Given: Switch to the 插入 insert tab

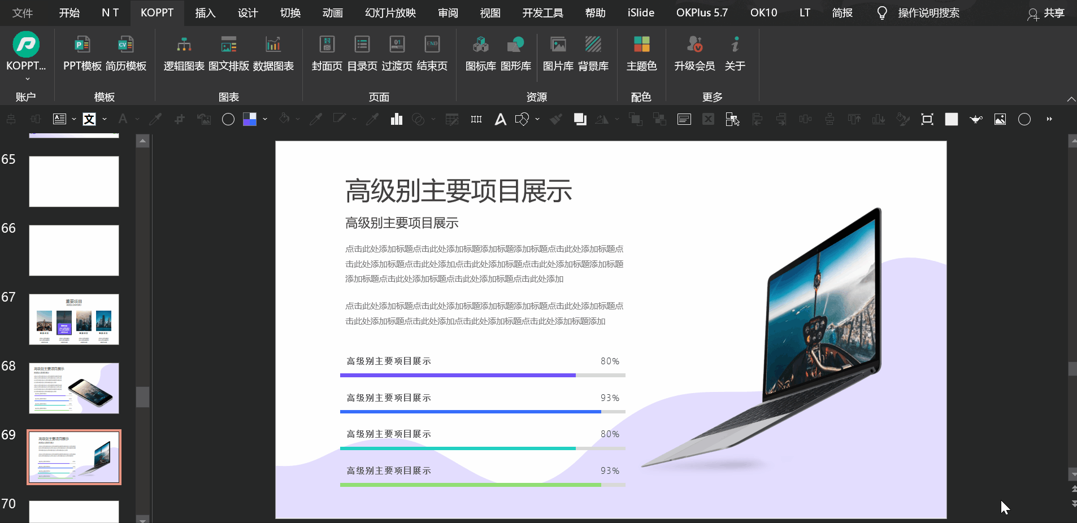Looking at the screenshot, I should tap(205, 12).
